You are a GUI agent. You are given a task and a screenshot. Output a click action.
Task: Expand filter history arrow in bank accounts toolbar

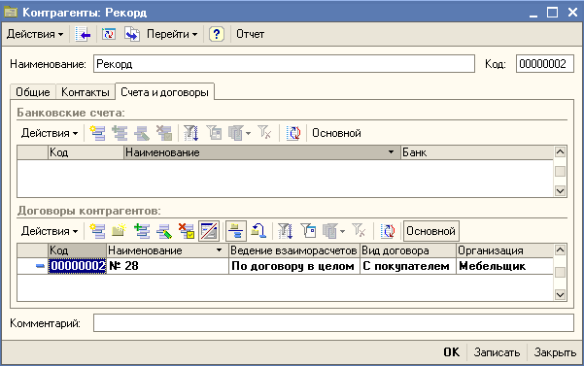coord(249,133)
